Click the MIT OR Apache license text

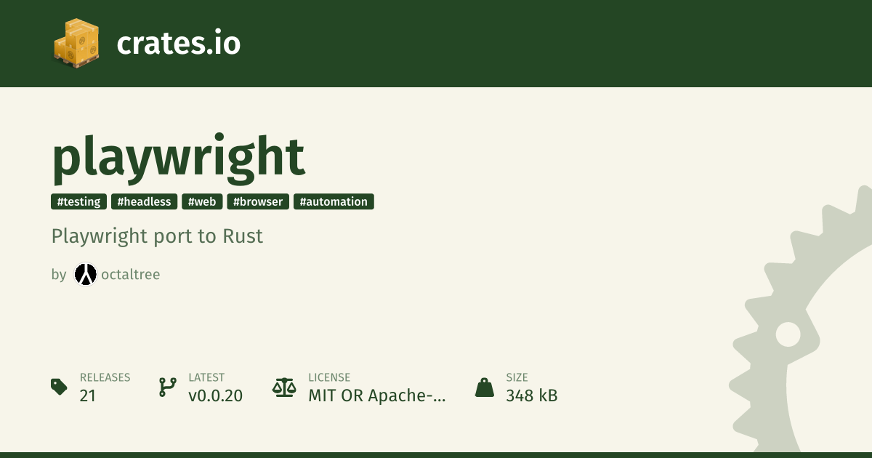click(377, 395)
